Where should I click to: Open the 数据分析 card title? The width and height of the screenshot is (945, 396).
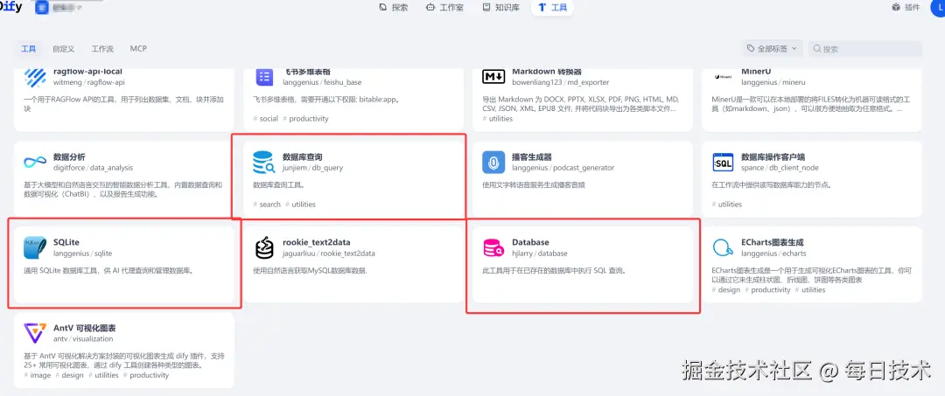click(69, 157)
